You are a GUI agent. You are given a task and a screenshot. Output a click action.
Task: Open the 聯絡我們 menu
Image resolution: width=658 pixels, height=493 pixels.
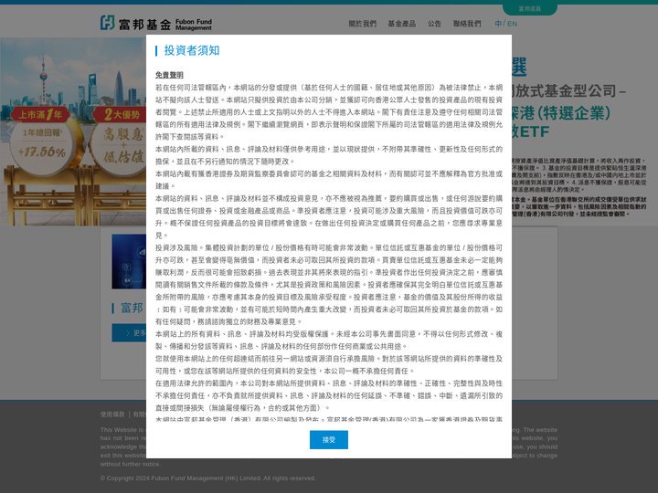[467, 24]
